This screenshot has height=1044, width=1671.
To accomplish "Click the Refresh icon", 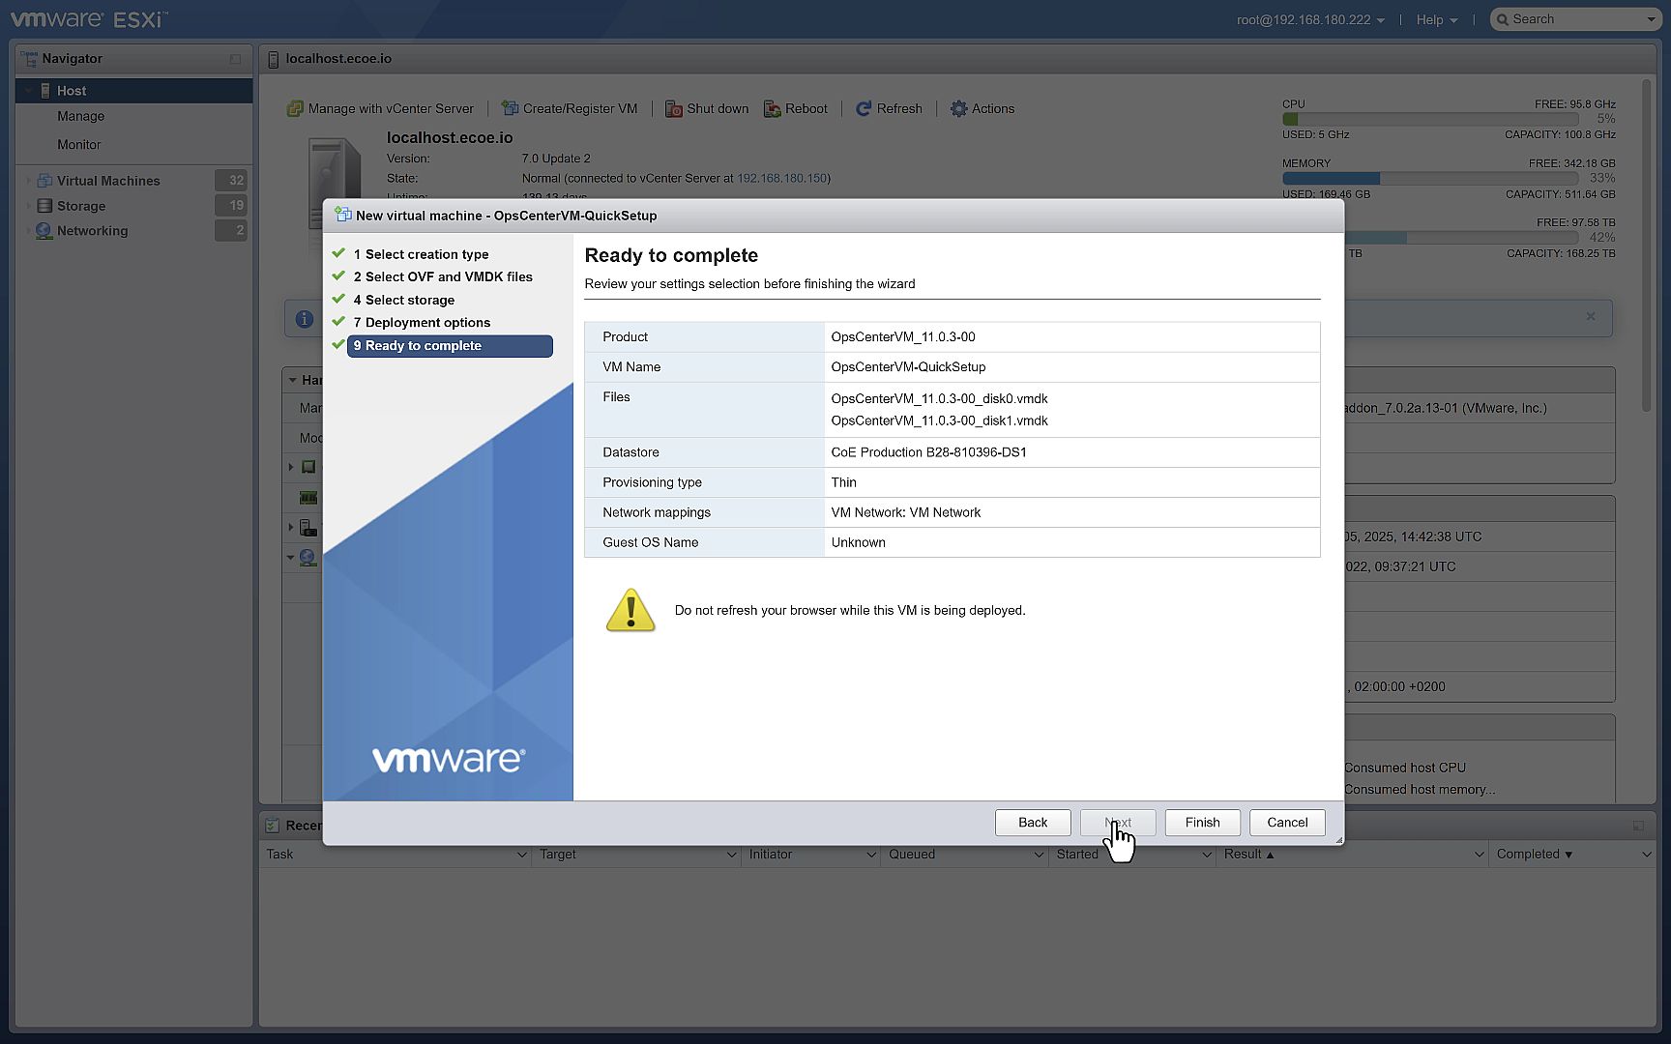I will pyautogui.click(x=864, y=108).
